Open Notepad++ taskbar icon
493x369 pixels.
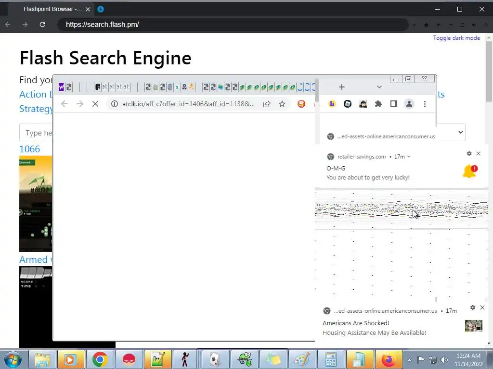coord(157,359)
